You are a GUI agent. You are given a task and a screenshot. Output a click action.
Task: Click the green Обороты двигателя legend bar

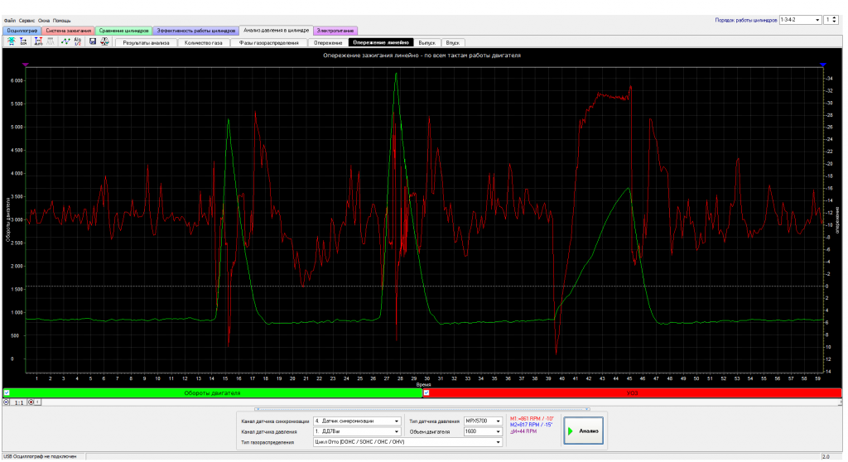click(x=213, y=393)
